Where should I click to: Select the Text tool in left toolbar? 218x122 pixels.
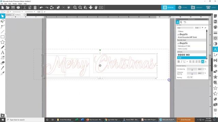[3, 53]
